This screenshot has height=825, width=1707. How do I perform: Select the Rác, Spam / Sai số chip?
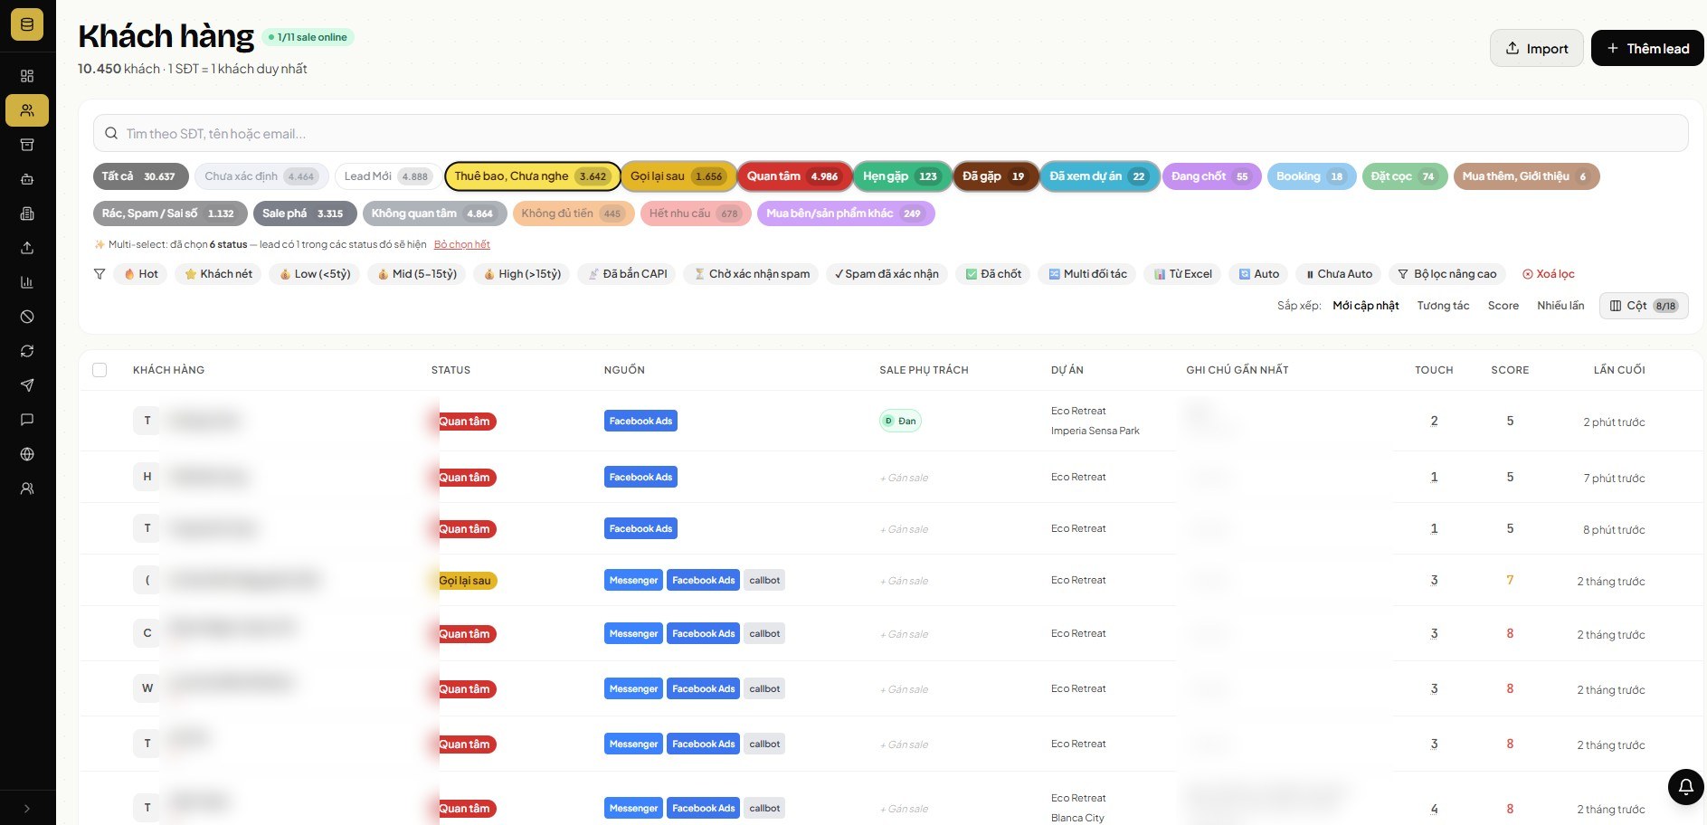pos(170,213)
